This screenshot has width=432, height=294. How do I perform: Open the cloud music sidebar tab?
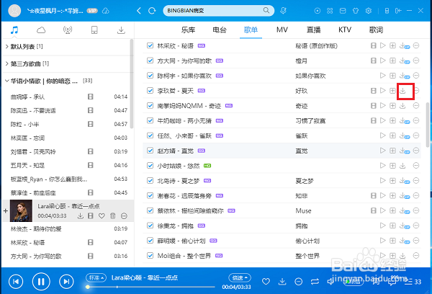[x=41, y=30]
